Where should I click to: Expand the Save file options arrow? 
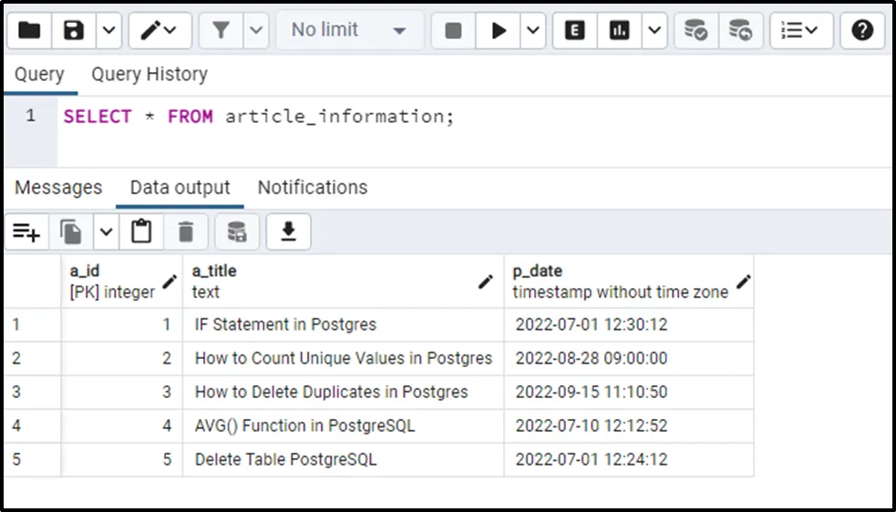click(x=109, y=30)
